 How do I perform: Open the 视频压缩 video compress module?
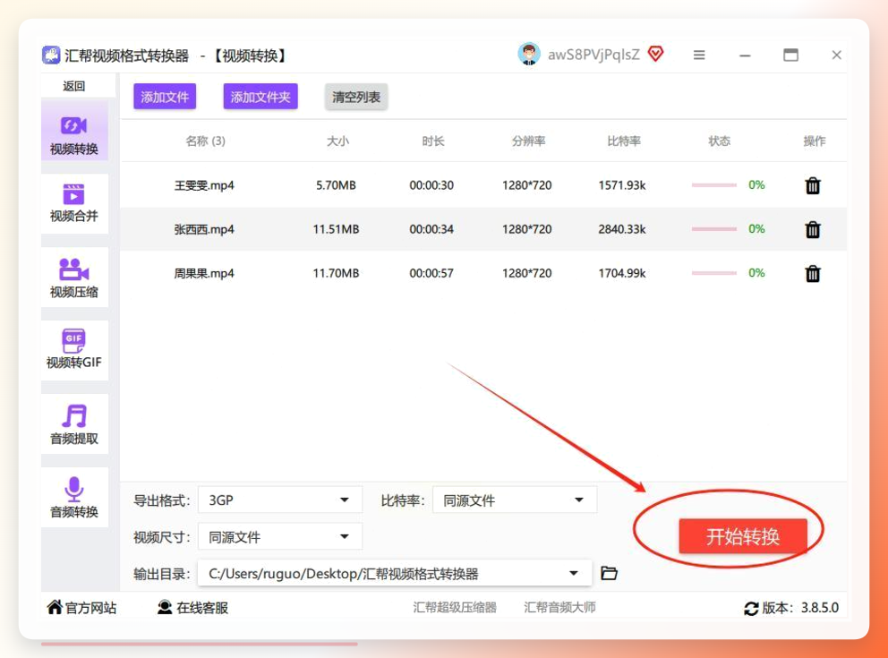tap(74, 278)
